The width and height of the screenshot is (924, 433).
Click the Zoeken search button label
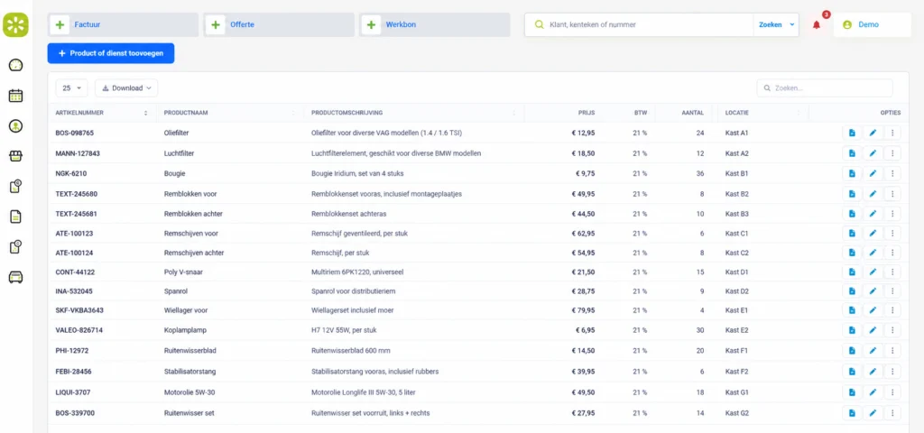[771, 24]
